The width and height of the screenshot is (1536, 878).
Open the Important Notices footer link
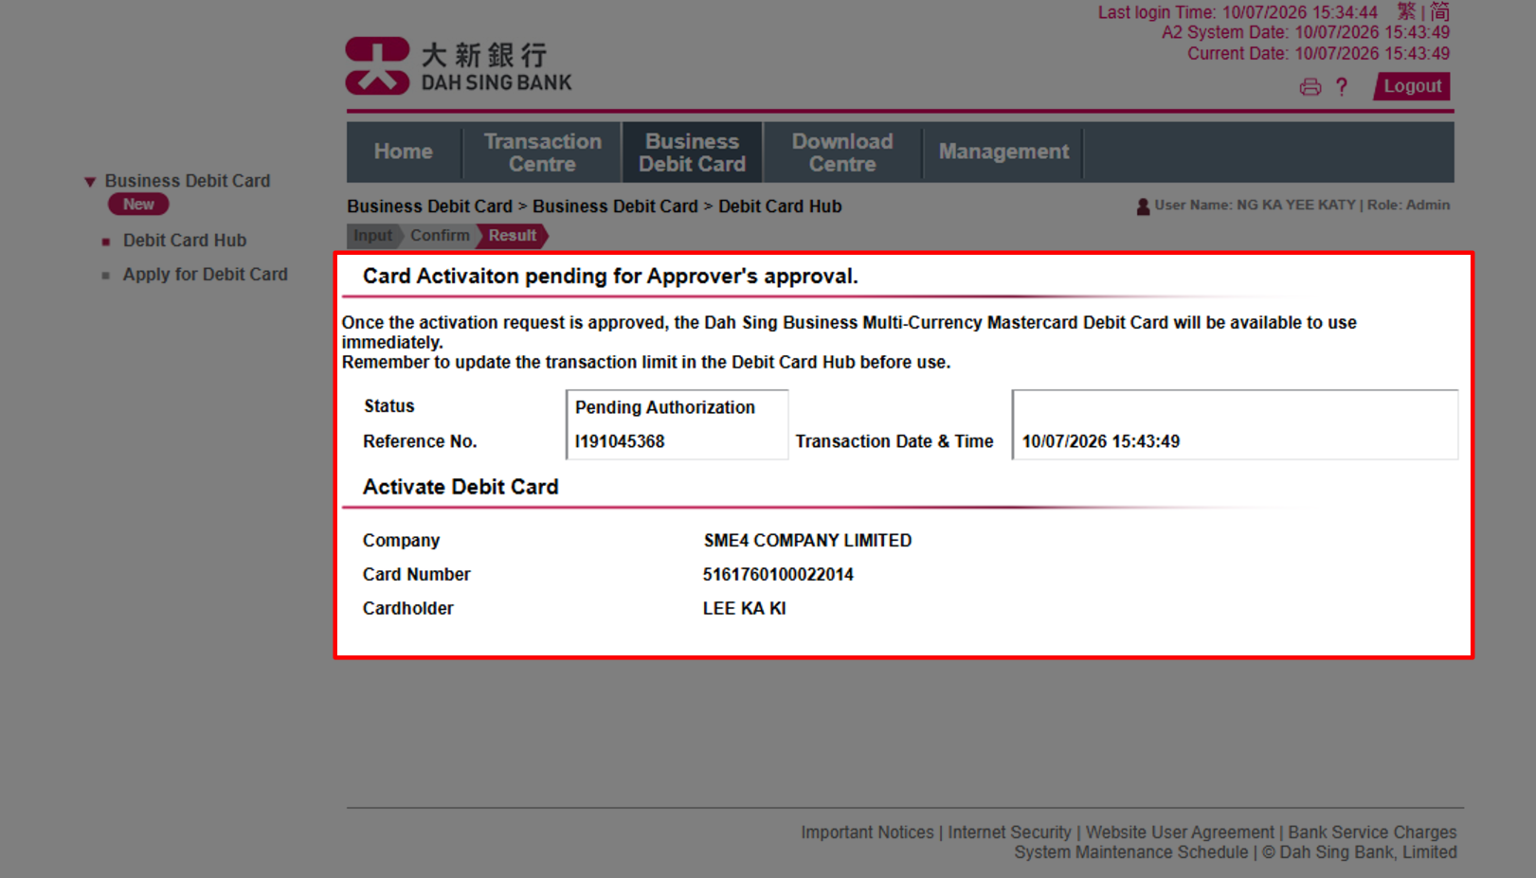[867, 832]
